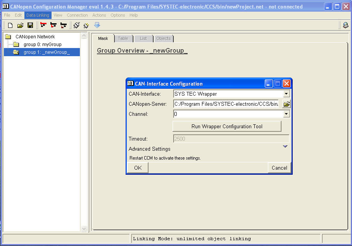Open the CAN-Interface dropdown list
352x246 pixels.
(286, 94)
